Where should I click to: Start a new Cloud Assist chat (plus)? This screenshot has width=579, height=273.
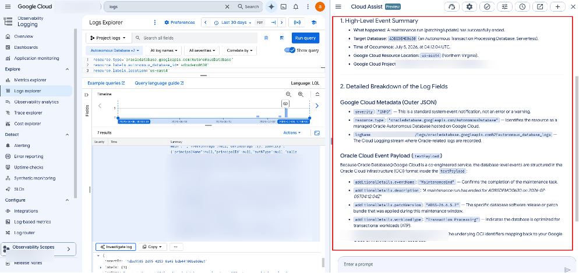pyautogui.click(x=557, y=6)
